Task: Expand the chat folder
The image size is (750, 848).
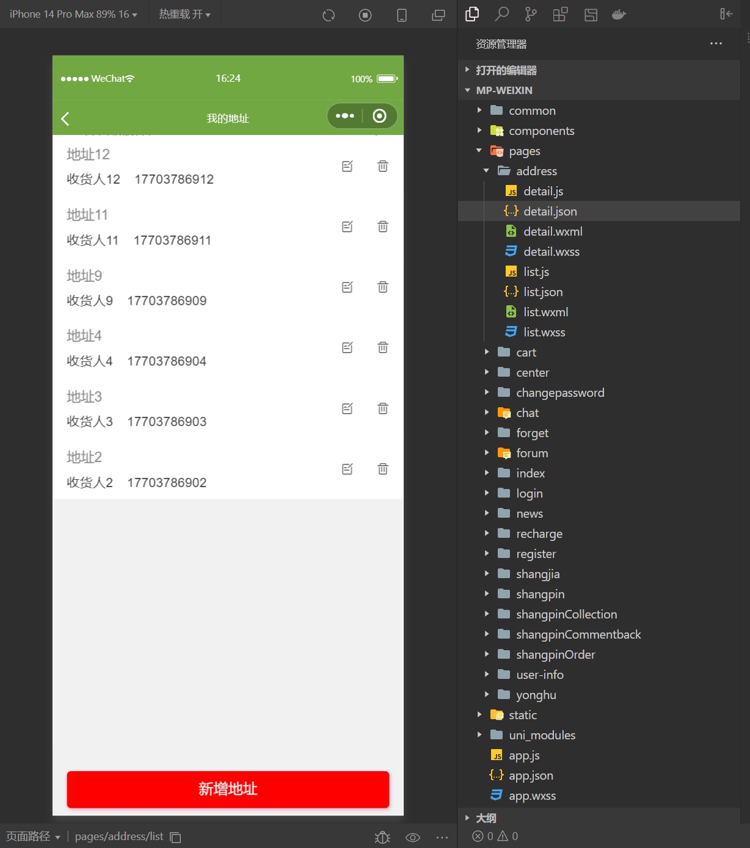Action: click(x=599, y=413)
